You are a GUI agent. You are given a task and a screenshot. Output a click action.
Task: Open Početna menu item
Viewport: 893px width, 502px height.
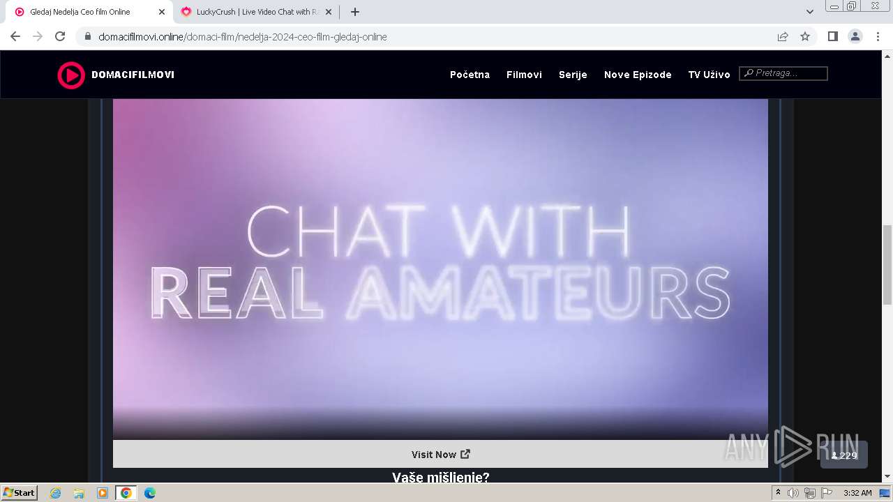click(x=470, y=75)
